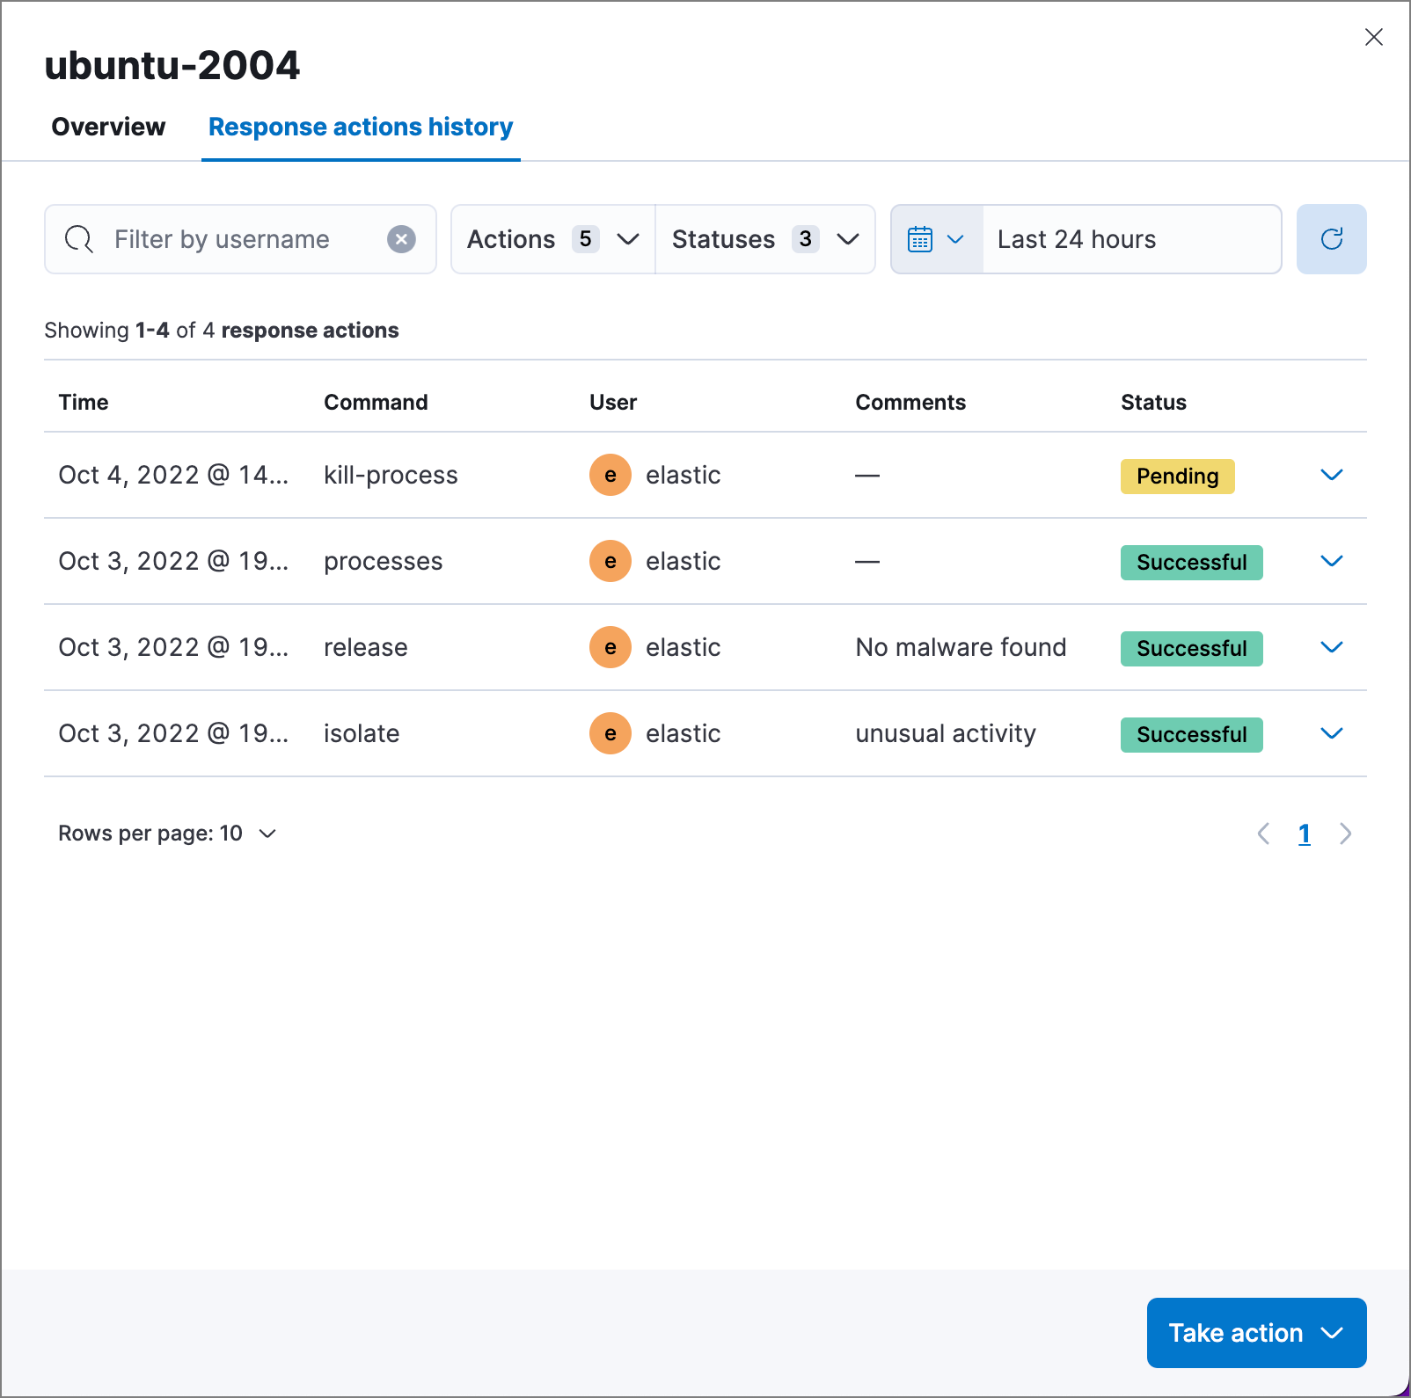
Task: Clear the username filter using the X icon
Action: click(x=402, y=238)
